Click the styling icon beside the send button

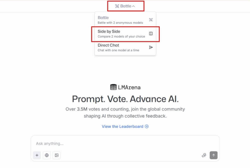pos(203,155)
